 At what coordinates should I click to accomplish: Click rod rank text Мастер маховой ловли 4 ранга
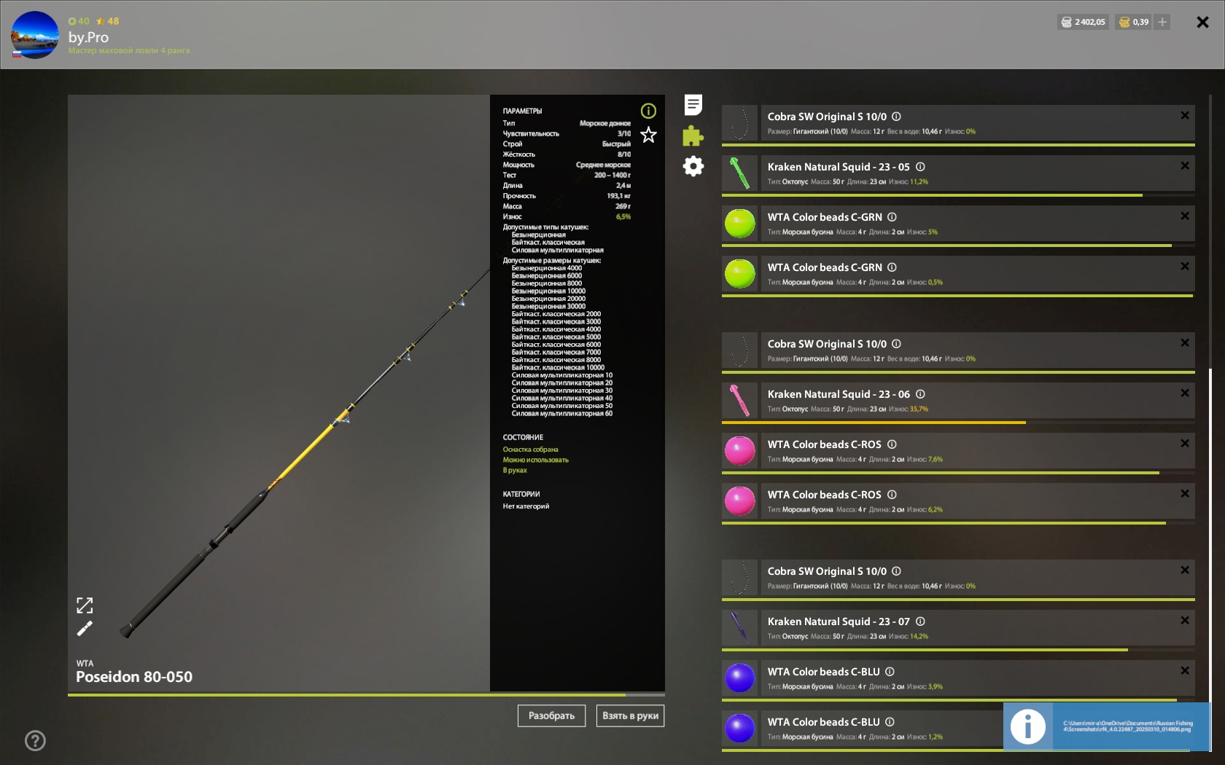tap(129, 50)
